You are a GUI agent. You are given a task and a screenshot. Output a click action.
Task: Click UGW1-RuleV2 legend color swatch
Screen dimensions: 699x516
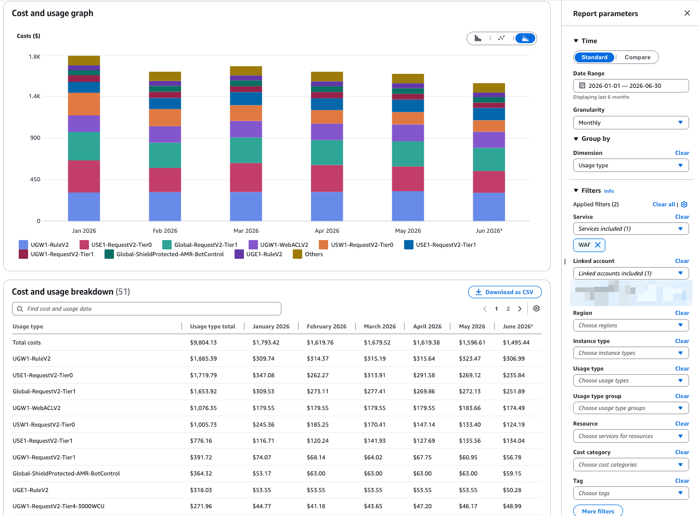(23, 245)
